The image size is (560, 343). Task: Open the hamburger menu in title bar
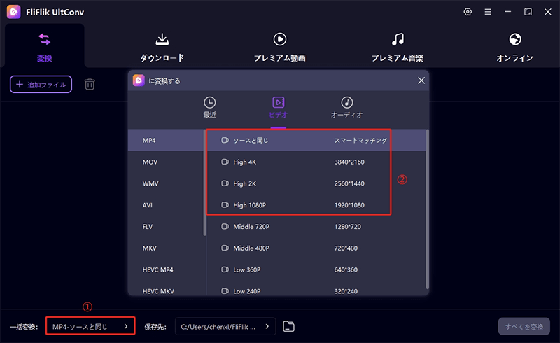point(487,12)
